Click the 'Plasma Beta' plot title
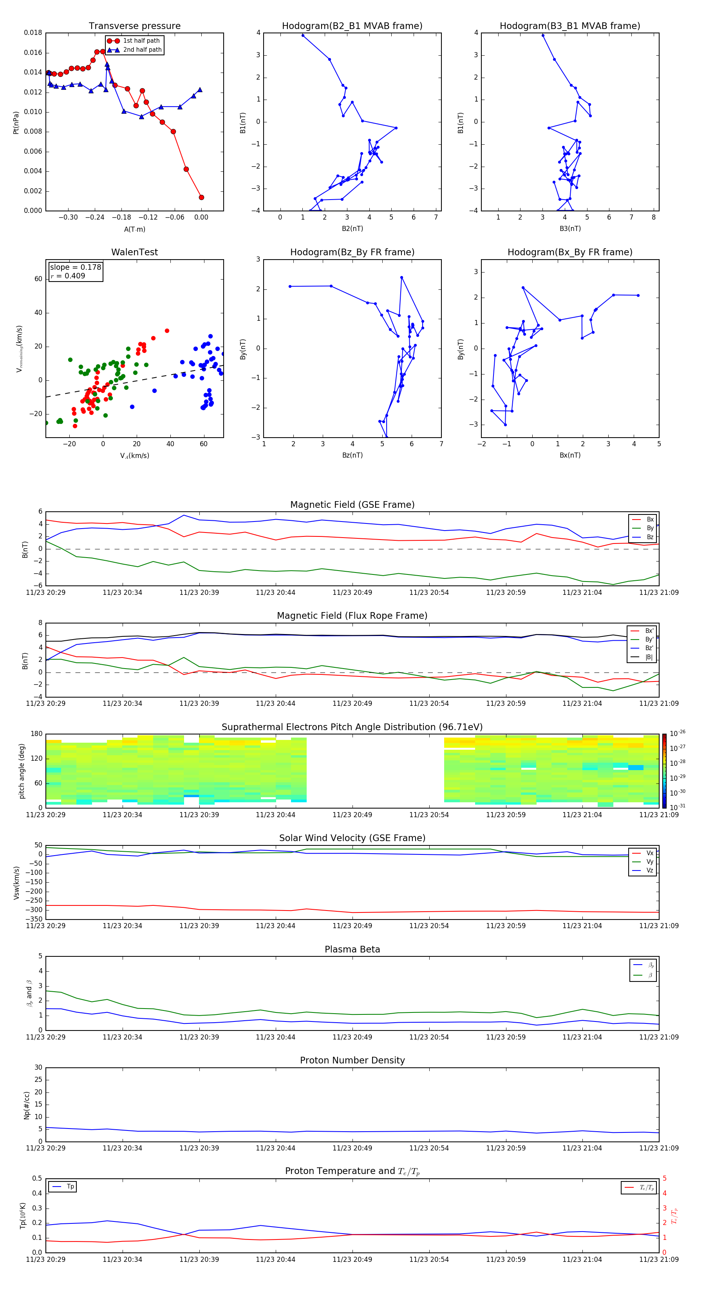The width and height of the screenshot is (705, 1294). (352, 950)
